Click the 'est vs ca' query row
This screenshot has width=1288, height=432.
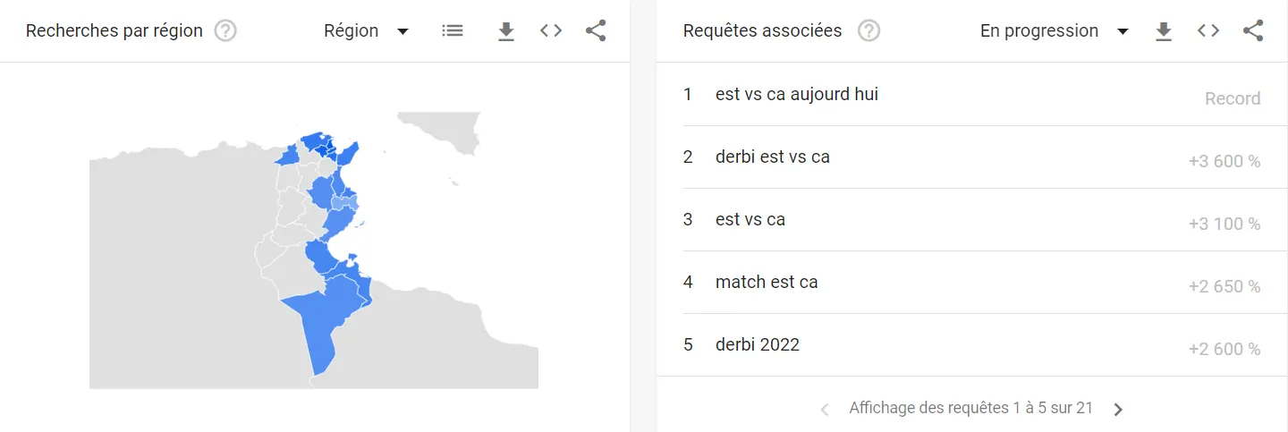point(750,219)
